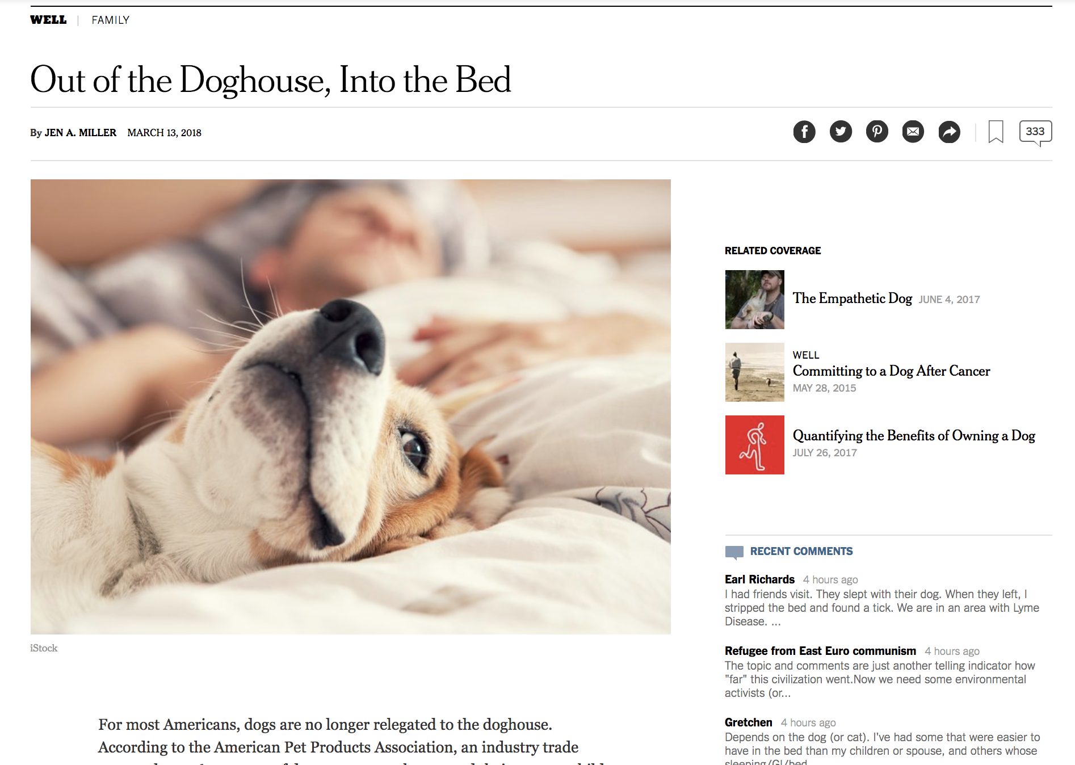This screenshot has width=1075, height=765.
Task: Share article on Twitter
Action: [841, 132]
